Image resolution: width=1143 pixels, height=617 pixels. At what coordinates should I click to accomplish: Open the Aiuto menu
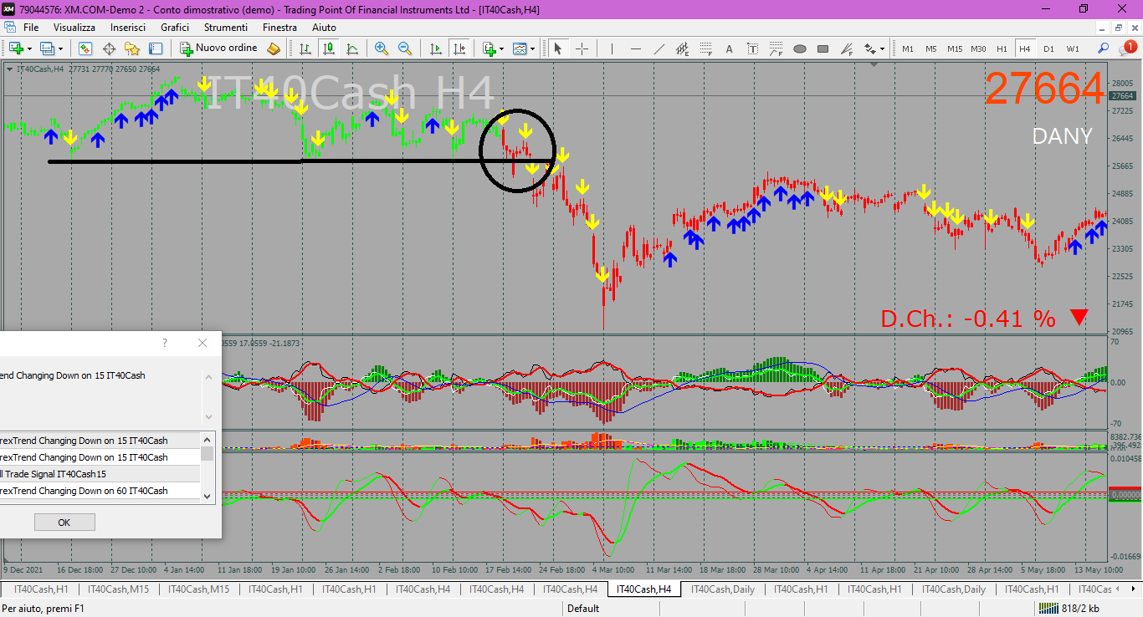tap(324, 28)
